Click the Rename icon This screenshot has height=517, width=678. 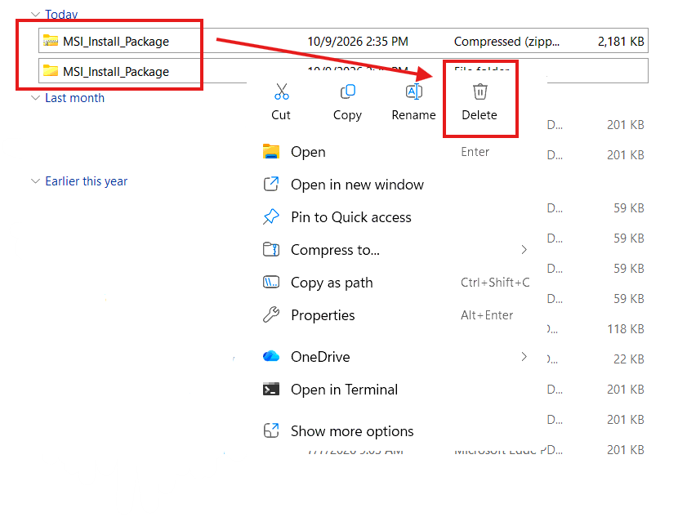[x=414, y=91]
